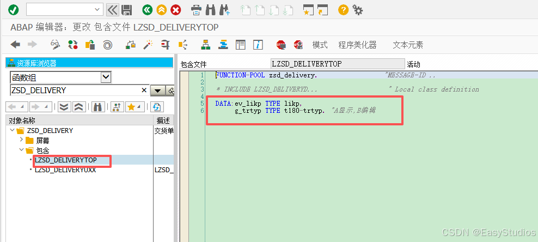Screen dimensions: 538x242
Task: Save with the floppy disk icon
Action: click(x=127, y=10)
